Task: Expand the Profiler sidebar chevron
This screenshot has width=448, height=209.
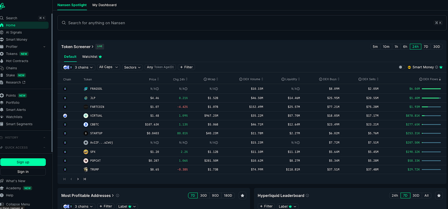Action: (x=44, y=47)
